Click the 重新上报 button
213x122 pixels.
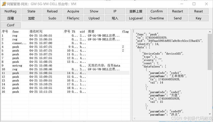click(136, 11)
